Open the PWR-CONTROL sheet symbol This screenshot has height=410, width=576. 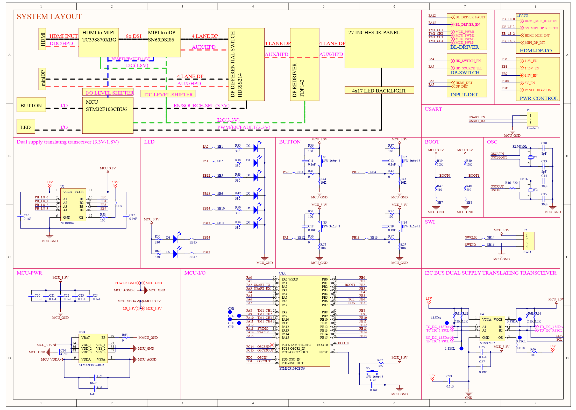pos(538,79)
